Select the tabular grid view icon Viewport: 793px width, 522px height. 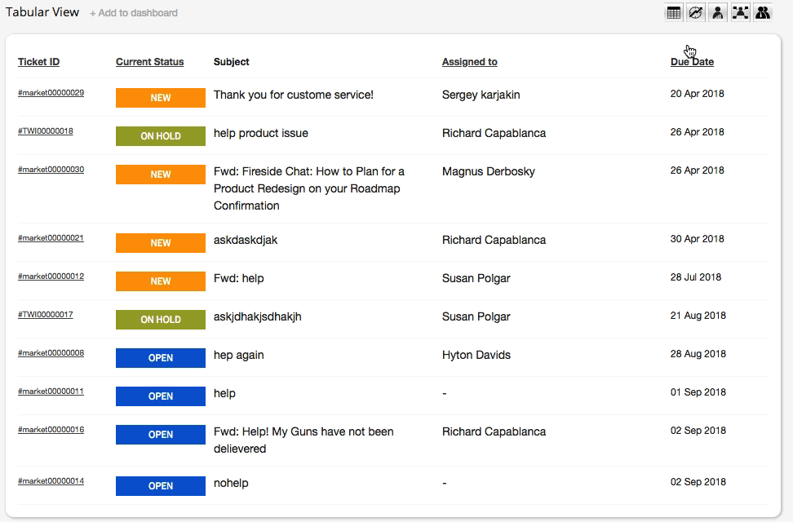pyautogui.click(x=673, y=12)
